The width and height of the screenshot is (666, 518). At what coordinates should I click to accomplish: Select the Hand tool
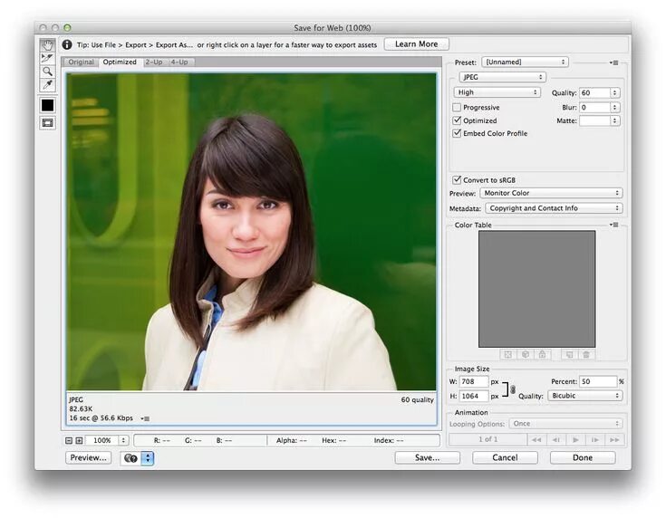[47, 44]
